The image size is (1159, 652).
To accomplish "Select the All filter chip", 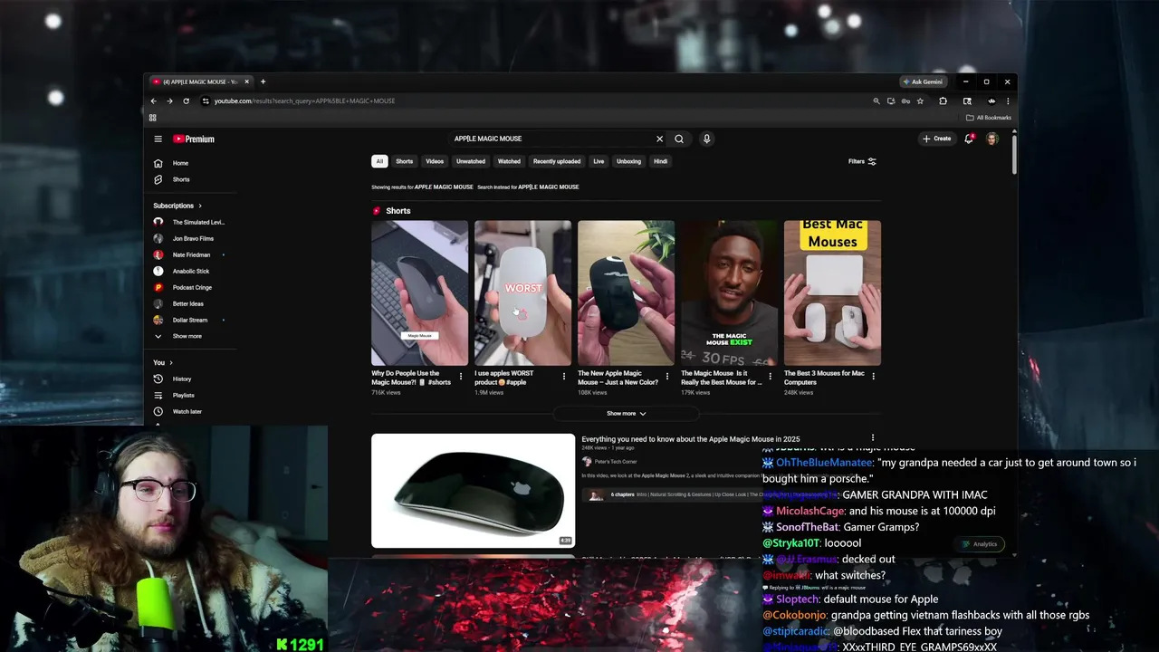I will tap(379, 161).
